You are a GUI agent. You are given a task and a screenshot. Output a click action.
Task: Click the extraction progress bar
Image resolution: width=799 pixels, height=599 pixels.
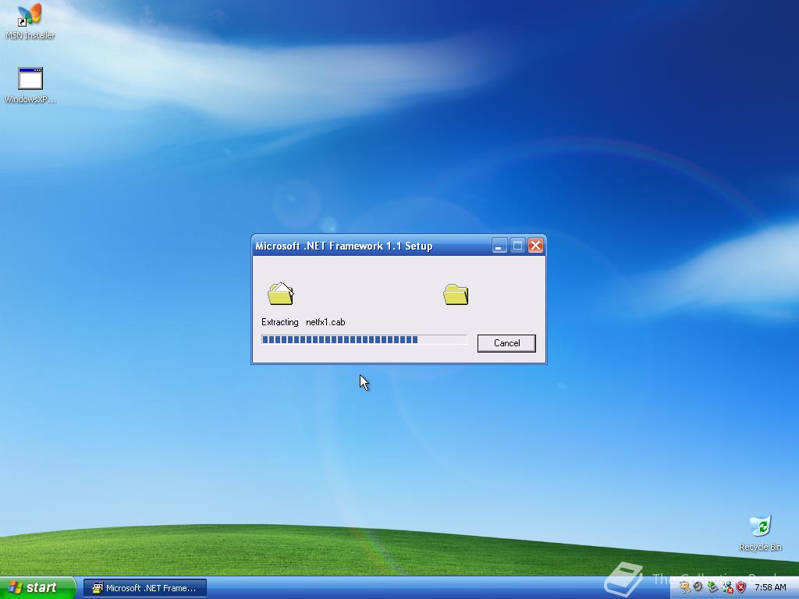[x=364, y=340]
